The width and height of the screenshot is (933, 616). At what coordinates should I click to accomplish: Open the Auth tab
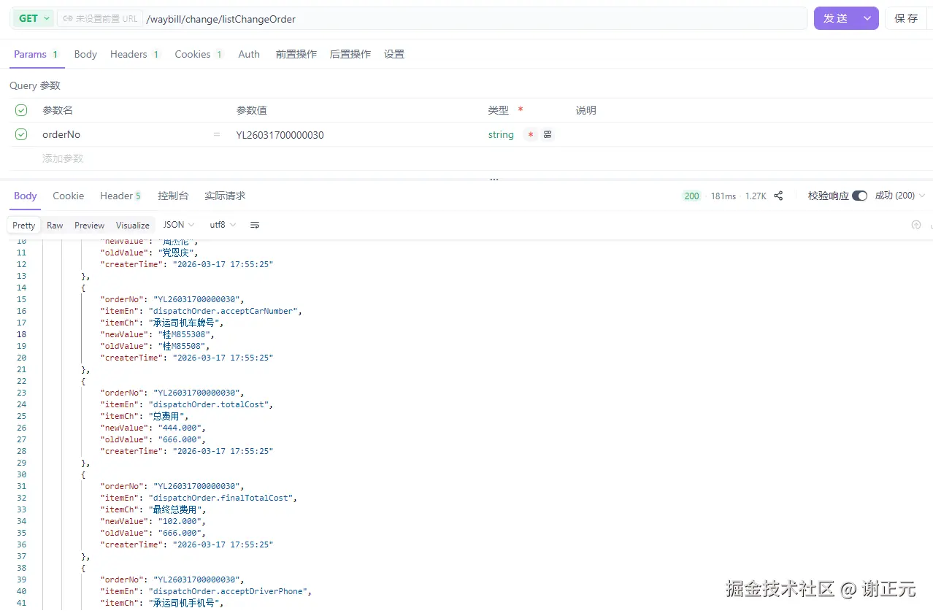249,54
